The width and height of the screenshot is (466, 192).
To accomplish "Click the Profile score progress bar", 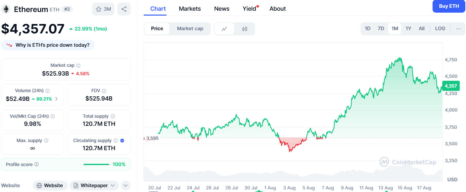I will point(96,164).
